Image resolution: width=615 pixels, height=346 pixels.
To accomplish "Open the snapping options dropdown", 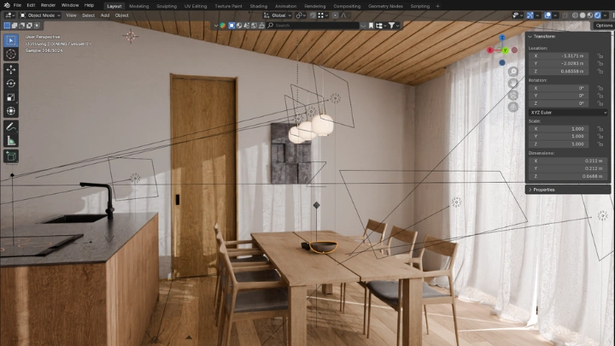I will pyautogui.click(x=323, y=15).
